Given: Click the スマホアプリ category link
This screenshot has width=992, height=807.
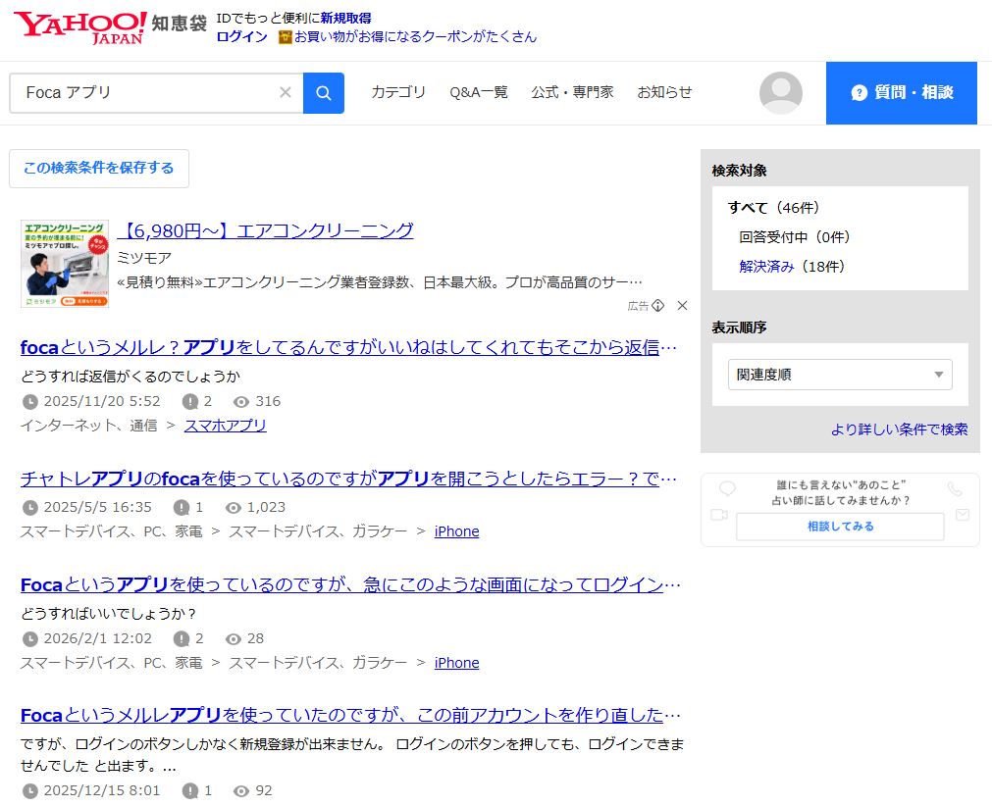Looking at the screenshot, I should pyautogui.click(x=226, y=426).
